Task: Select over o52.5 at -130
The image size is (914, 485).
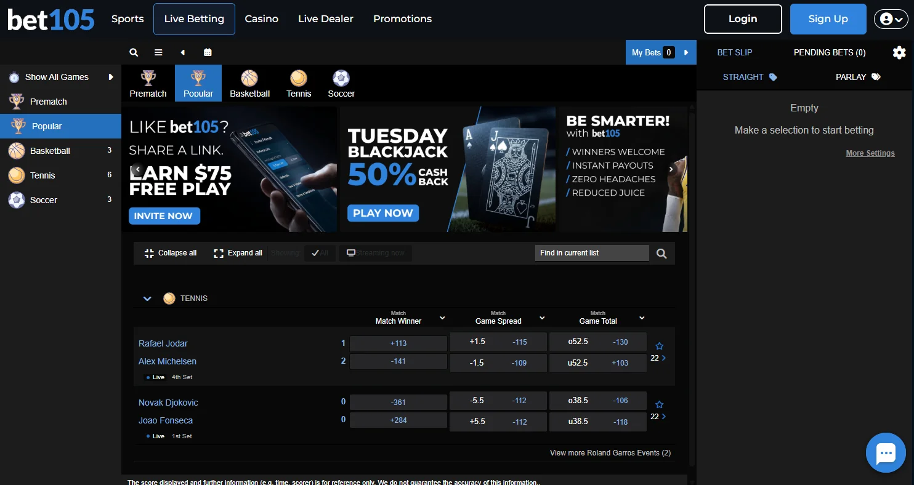Action: point(598,342)
